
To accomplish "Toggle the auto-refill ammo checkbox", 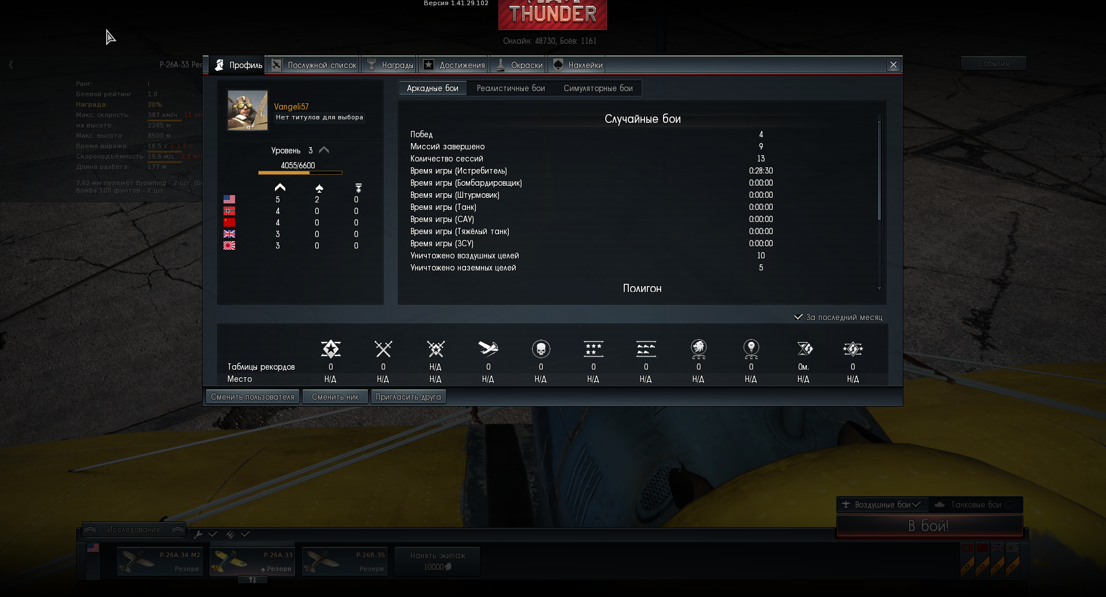I will click(x=245, y=534).
